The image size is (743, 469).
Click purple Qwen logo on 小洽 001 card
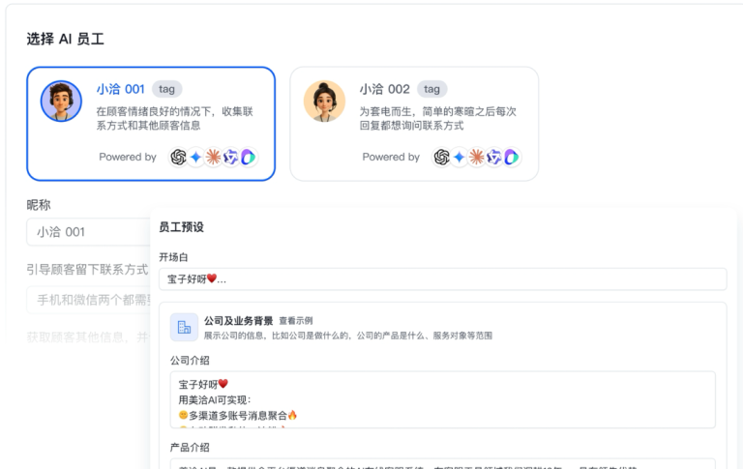[231, 157]
